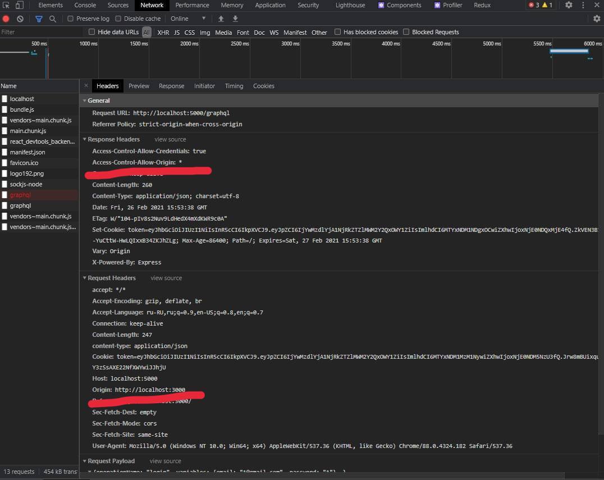Select the manifest.json request
This screenshot has width=604, height=480.
(x=39, y=152)
